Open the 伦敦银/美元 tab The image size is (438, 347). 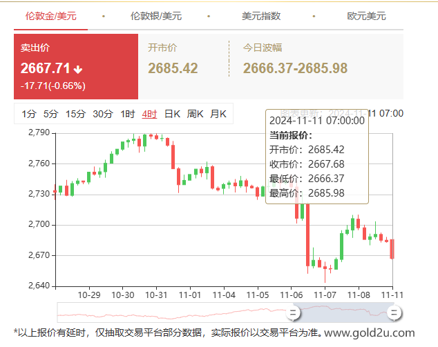pyautogui.click(x=156, y=16)
